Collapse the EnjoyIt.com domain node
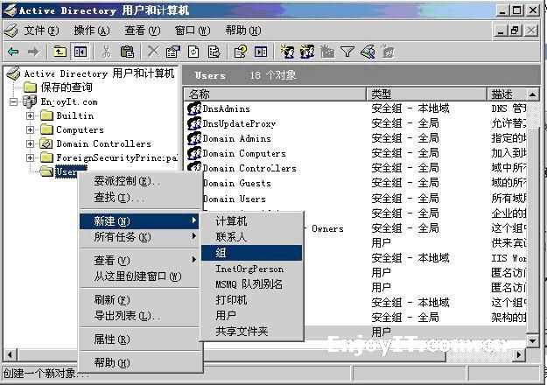This screenshot has width=547, height=385. click(13, 101)
